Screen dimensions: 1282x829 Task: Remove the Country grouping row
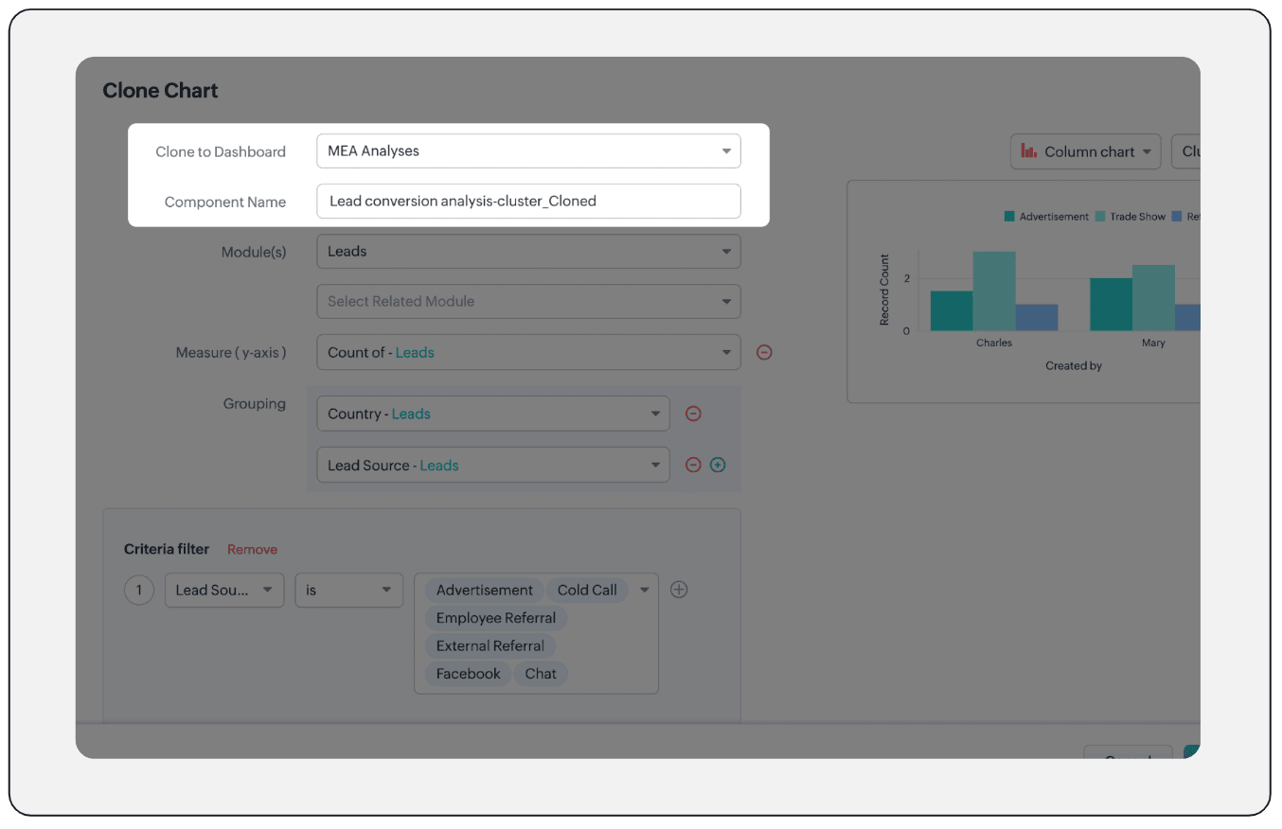coord(693,414)
